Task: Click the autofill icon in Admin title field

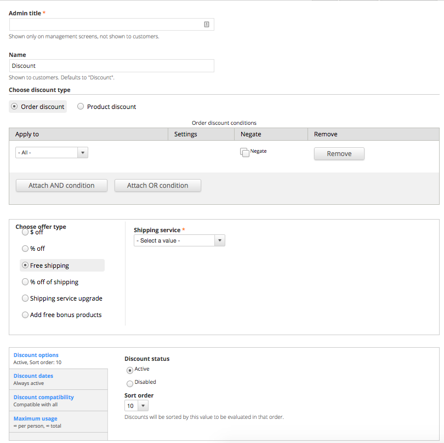Action: 207,24
